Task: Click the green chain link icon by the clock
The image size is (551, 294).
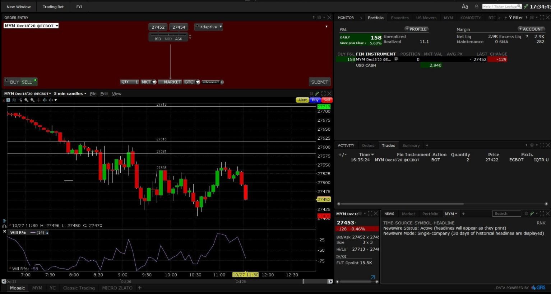Action: [x=526, y=6]
